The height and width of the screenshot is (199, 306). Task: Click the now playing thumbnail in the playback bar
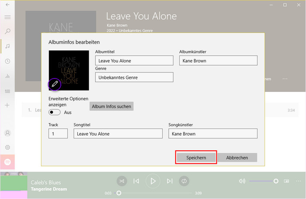pyautogui.click(x=14, y=185)
